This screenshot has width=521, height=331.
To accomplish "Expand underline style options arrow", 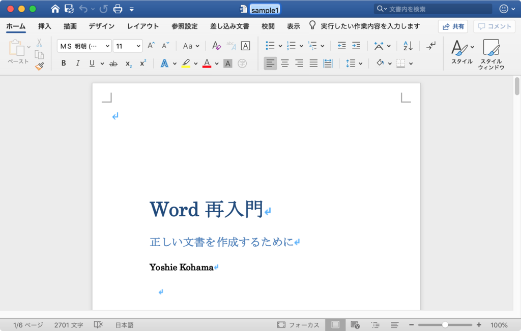I will [x=102, y=63].
